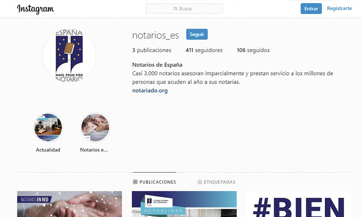
Task: Switch to the Etiquetadas tab
Action: pos(217,182)
